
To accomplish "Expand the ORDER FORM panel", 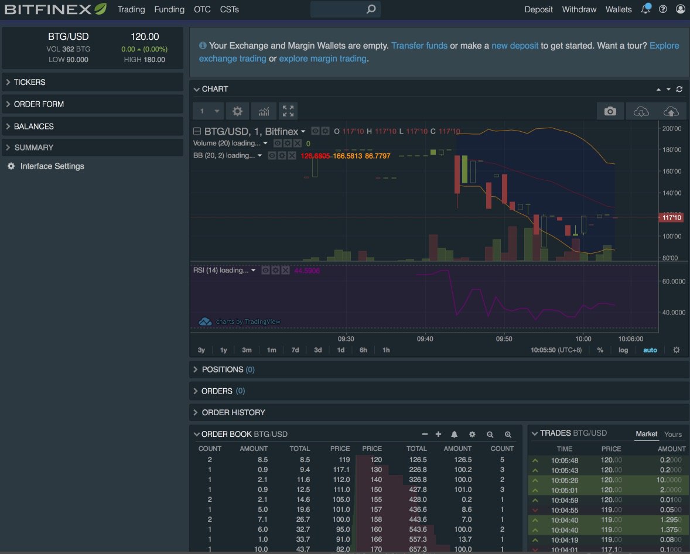I will coord(93,104).
